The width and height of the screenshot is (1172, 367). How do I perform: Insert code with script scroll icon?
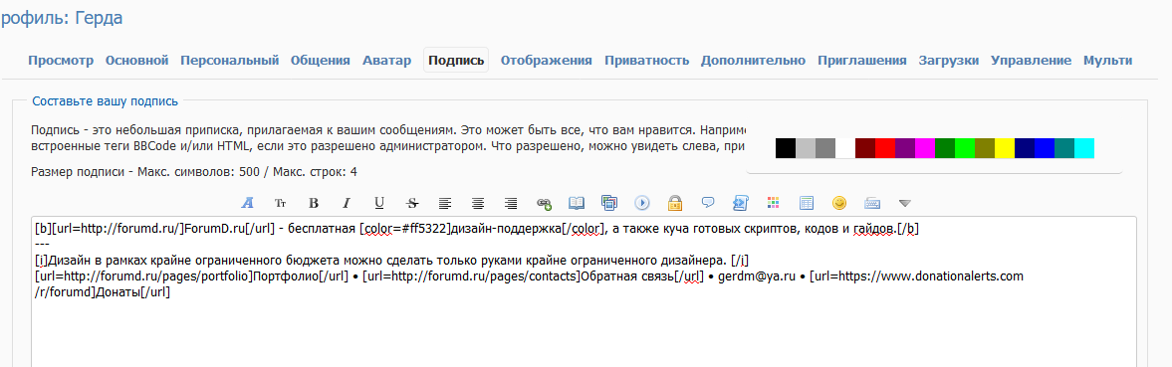[741, 202]
